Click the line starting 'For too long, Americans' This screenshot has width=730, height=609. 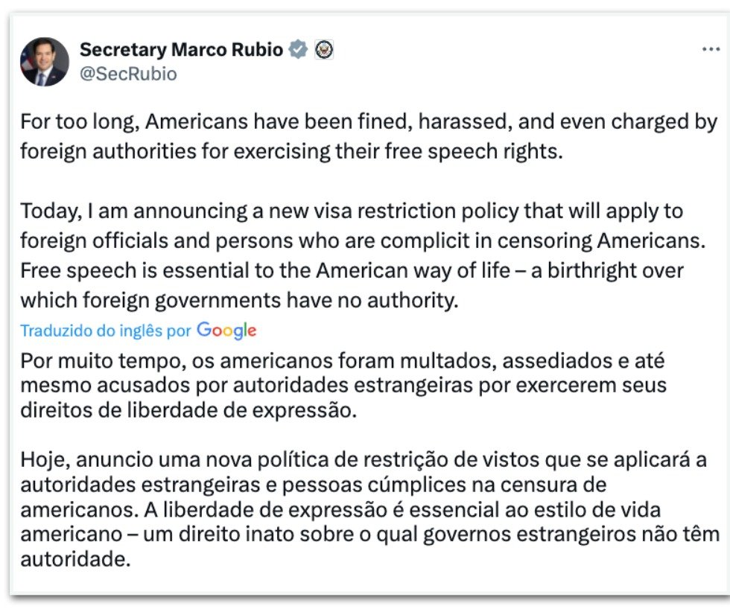[368, 122]
